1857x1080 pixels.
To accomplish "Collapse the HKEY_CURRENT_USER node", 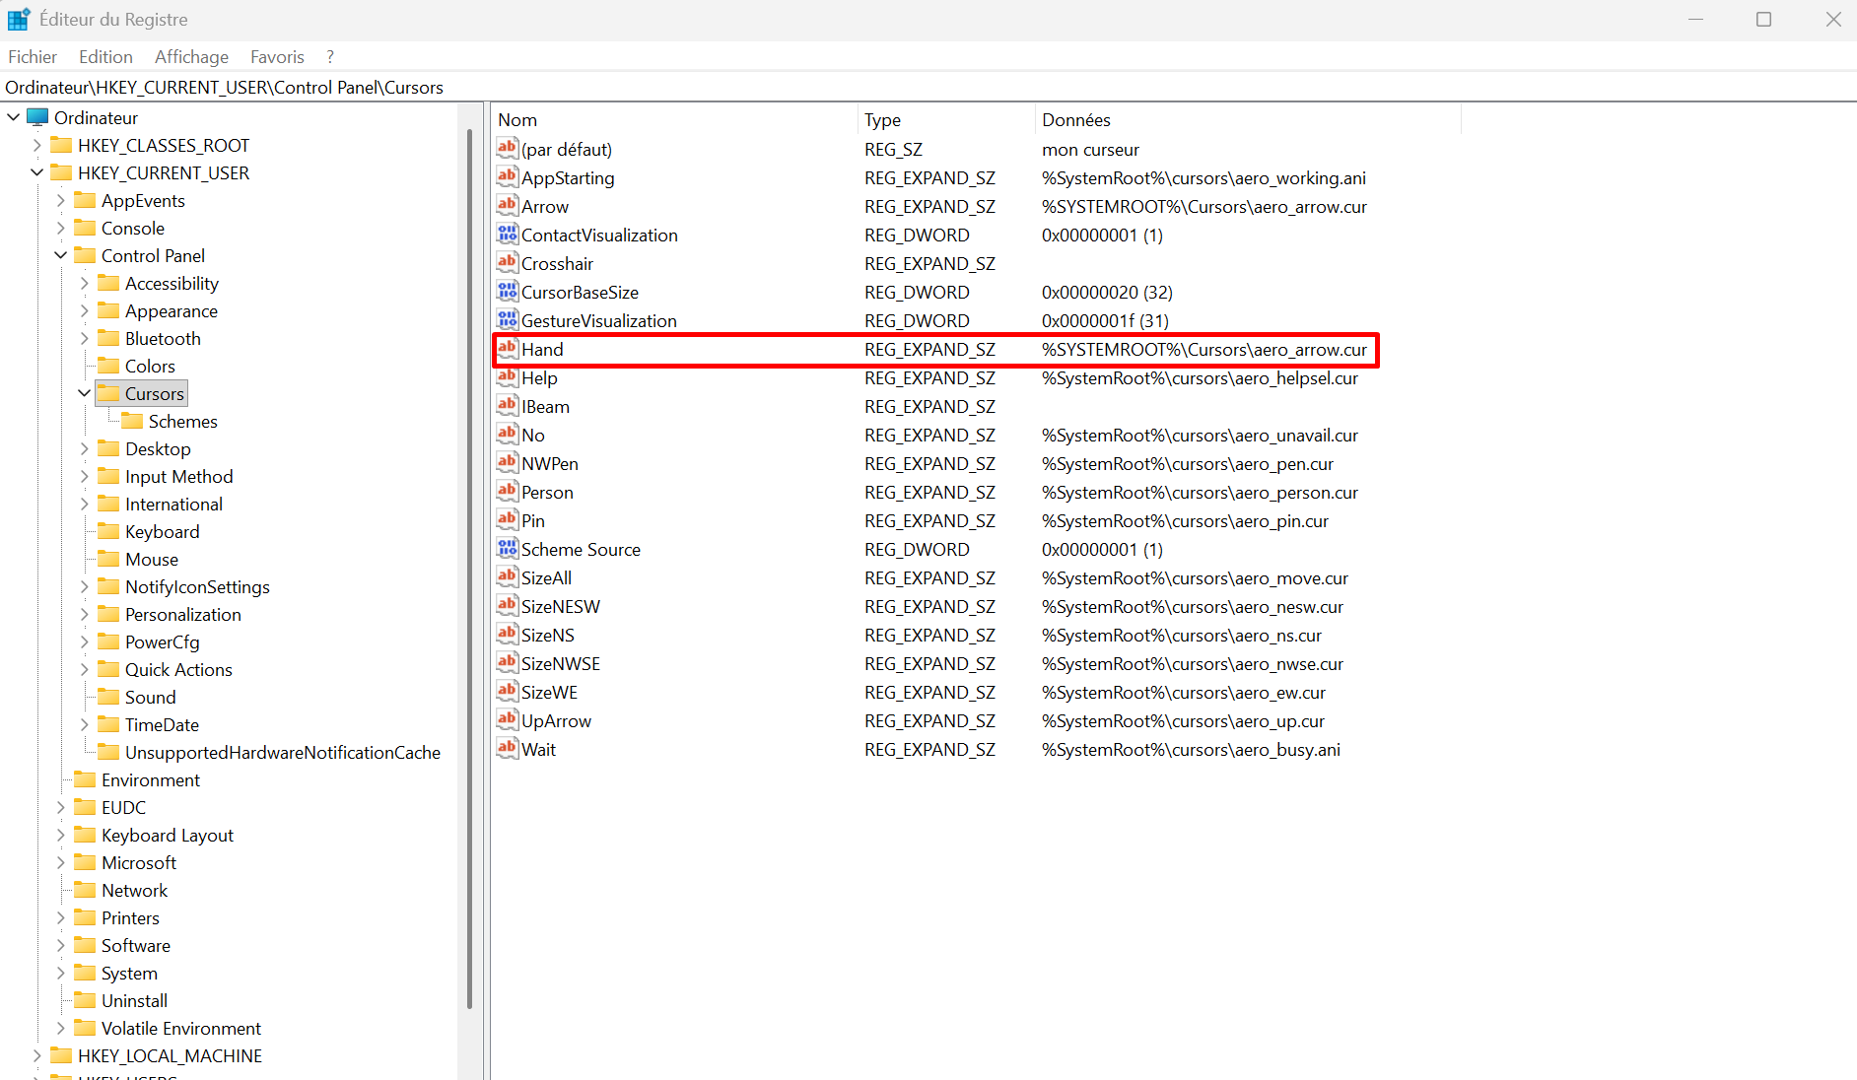I will pos(37,172).
